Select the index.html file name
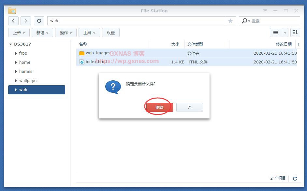This screenshot has height=191, width=307. [x=96, y=62]
